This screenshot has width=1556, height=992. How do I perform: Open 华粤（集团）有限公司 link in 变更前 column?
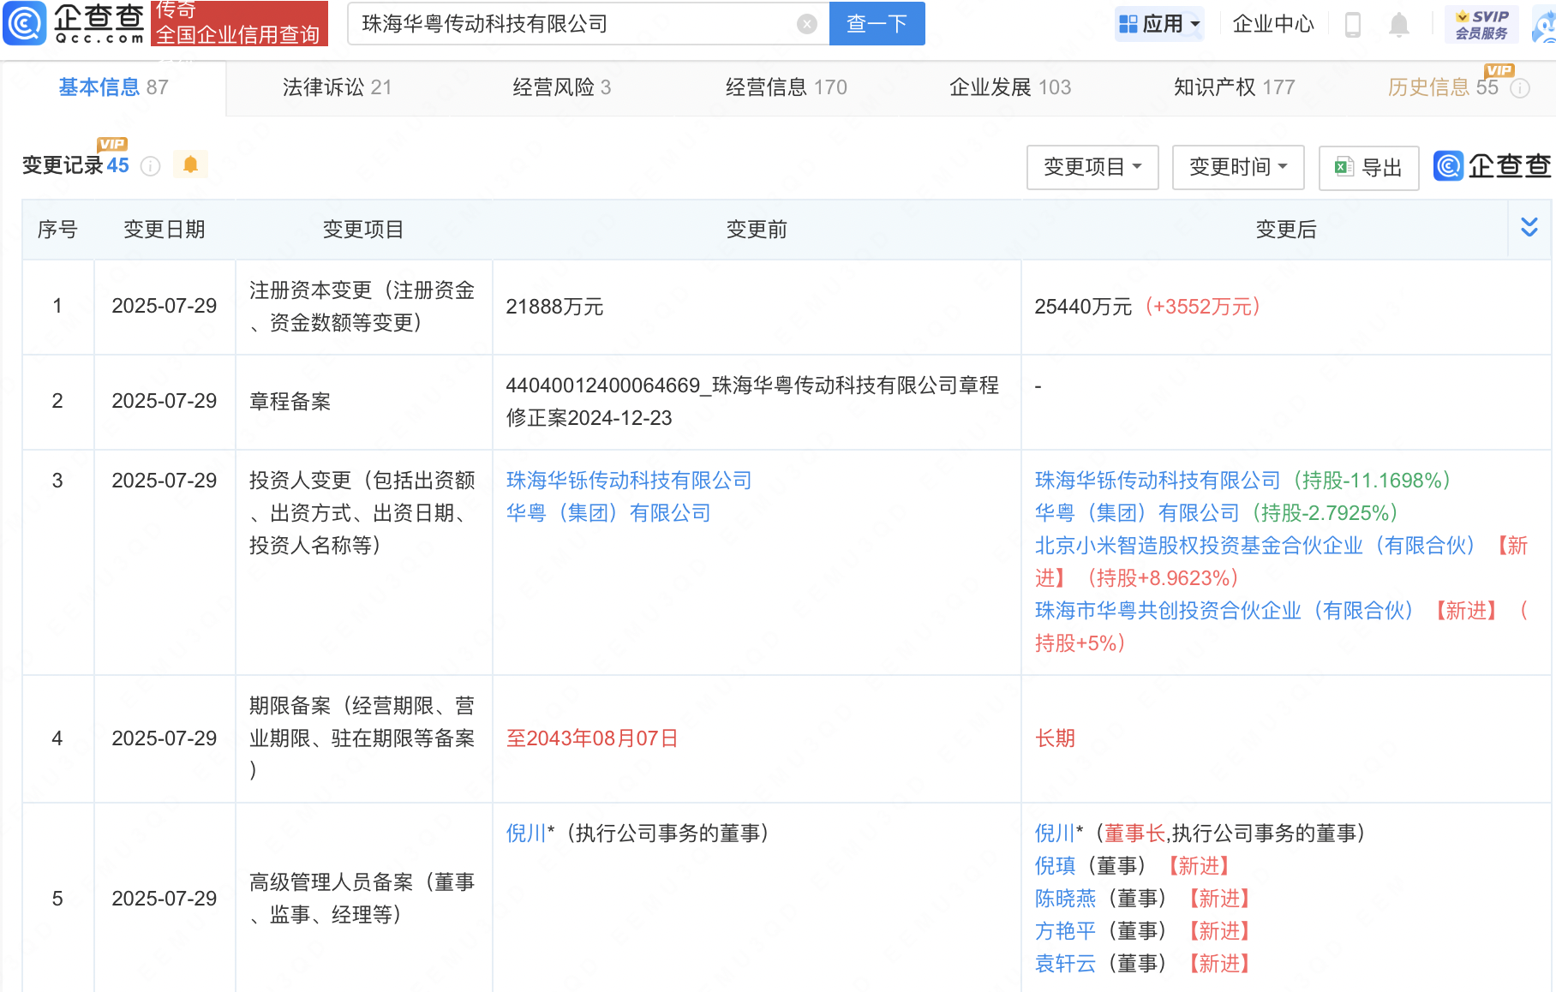608,513
